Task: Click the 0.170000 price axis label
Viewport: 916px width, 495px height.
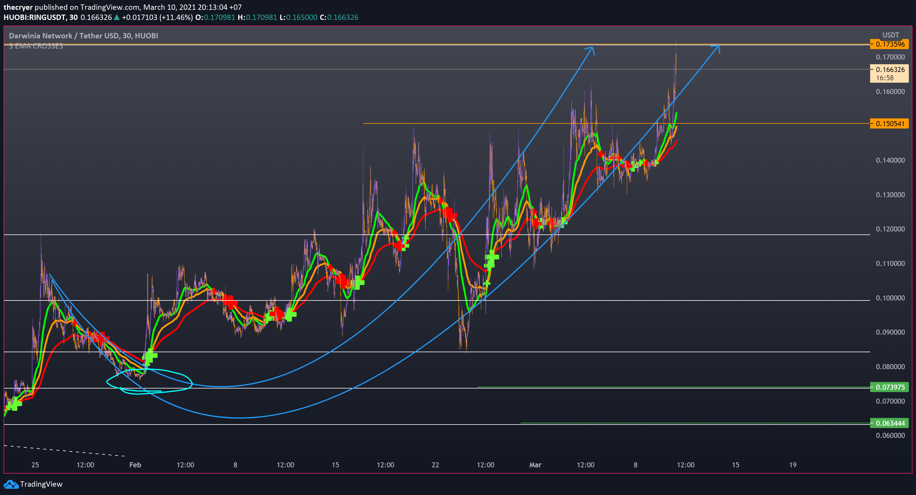Action: click(x=890, y=57)
